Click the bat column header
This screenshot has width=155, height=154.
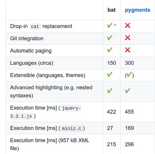click(112, 10)
